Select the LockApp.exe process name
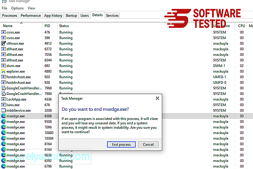The height and width of the screenshot is (169, 253). [x=16, y=99]
